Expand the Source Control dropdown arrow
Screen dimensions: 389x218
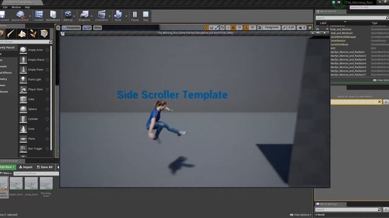click(x=30, y=16)
